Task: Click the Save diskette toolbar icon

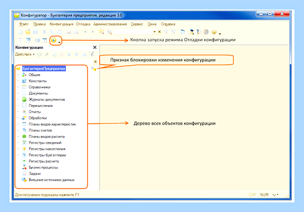Action: coord(35,32)
